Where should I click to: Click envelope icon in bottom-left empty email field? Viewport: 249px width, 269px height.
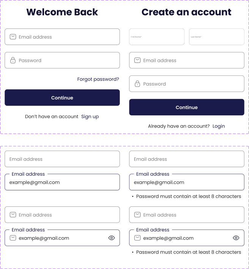coord(13,215)
